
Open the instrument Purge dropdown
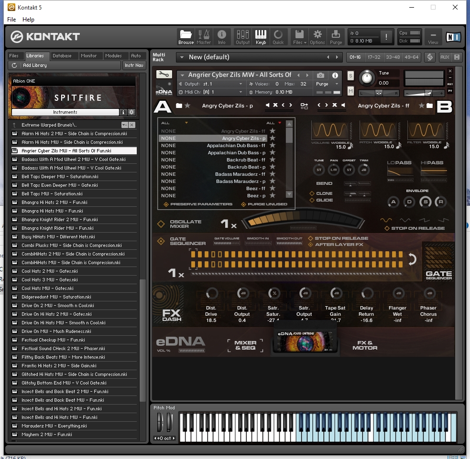click(328, 84)
